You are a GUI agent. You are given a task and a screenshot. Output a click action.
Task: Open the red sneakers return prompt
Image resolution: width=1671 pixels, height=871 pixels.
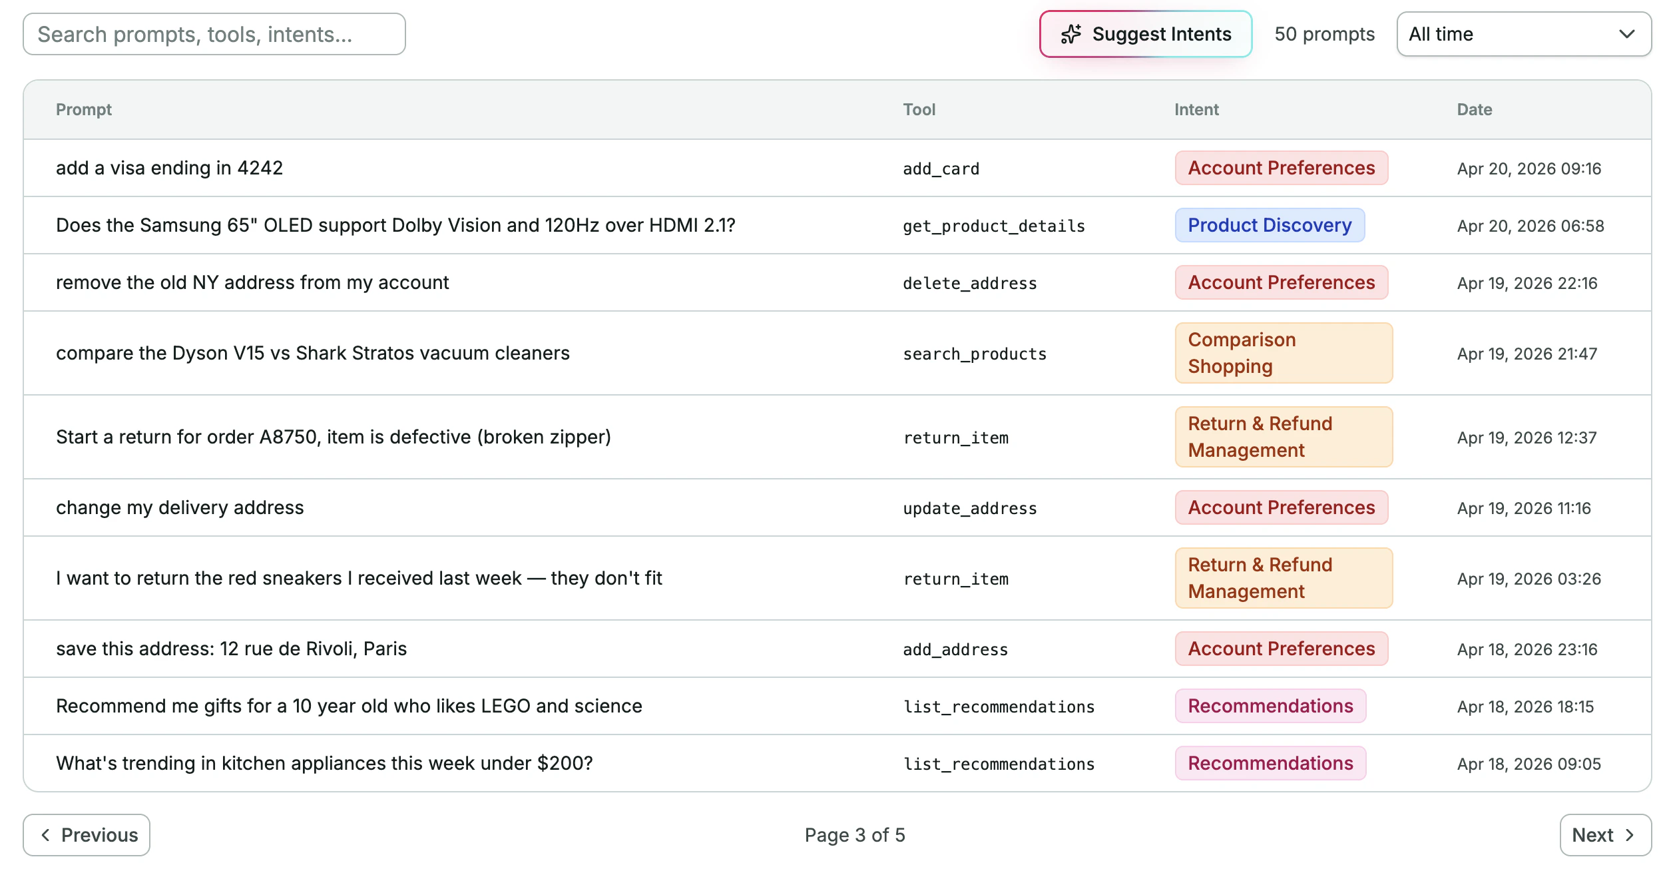[x=359, y=578]
